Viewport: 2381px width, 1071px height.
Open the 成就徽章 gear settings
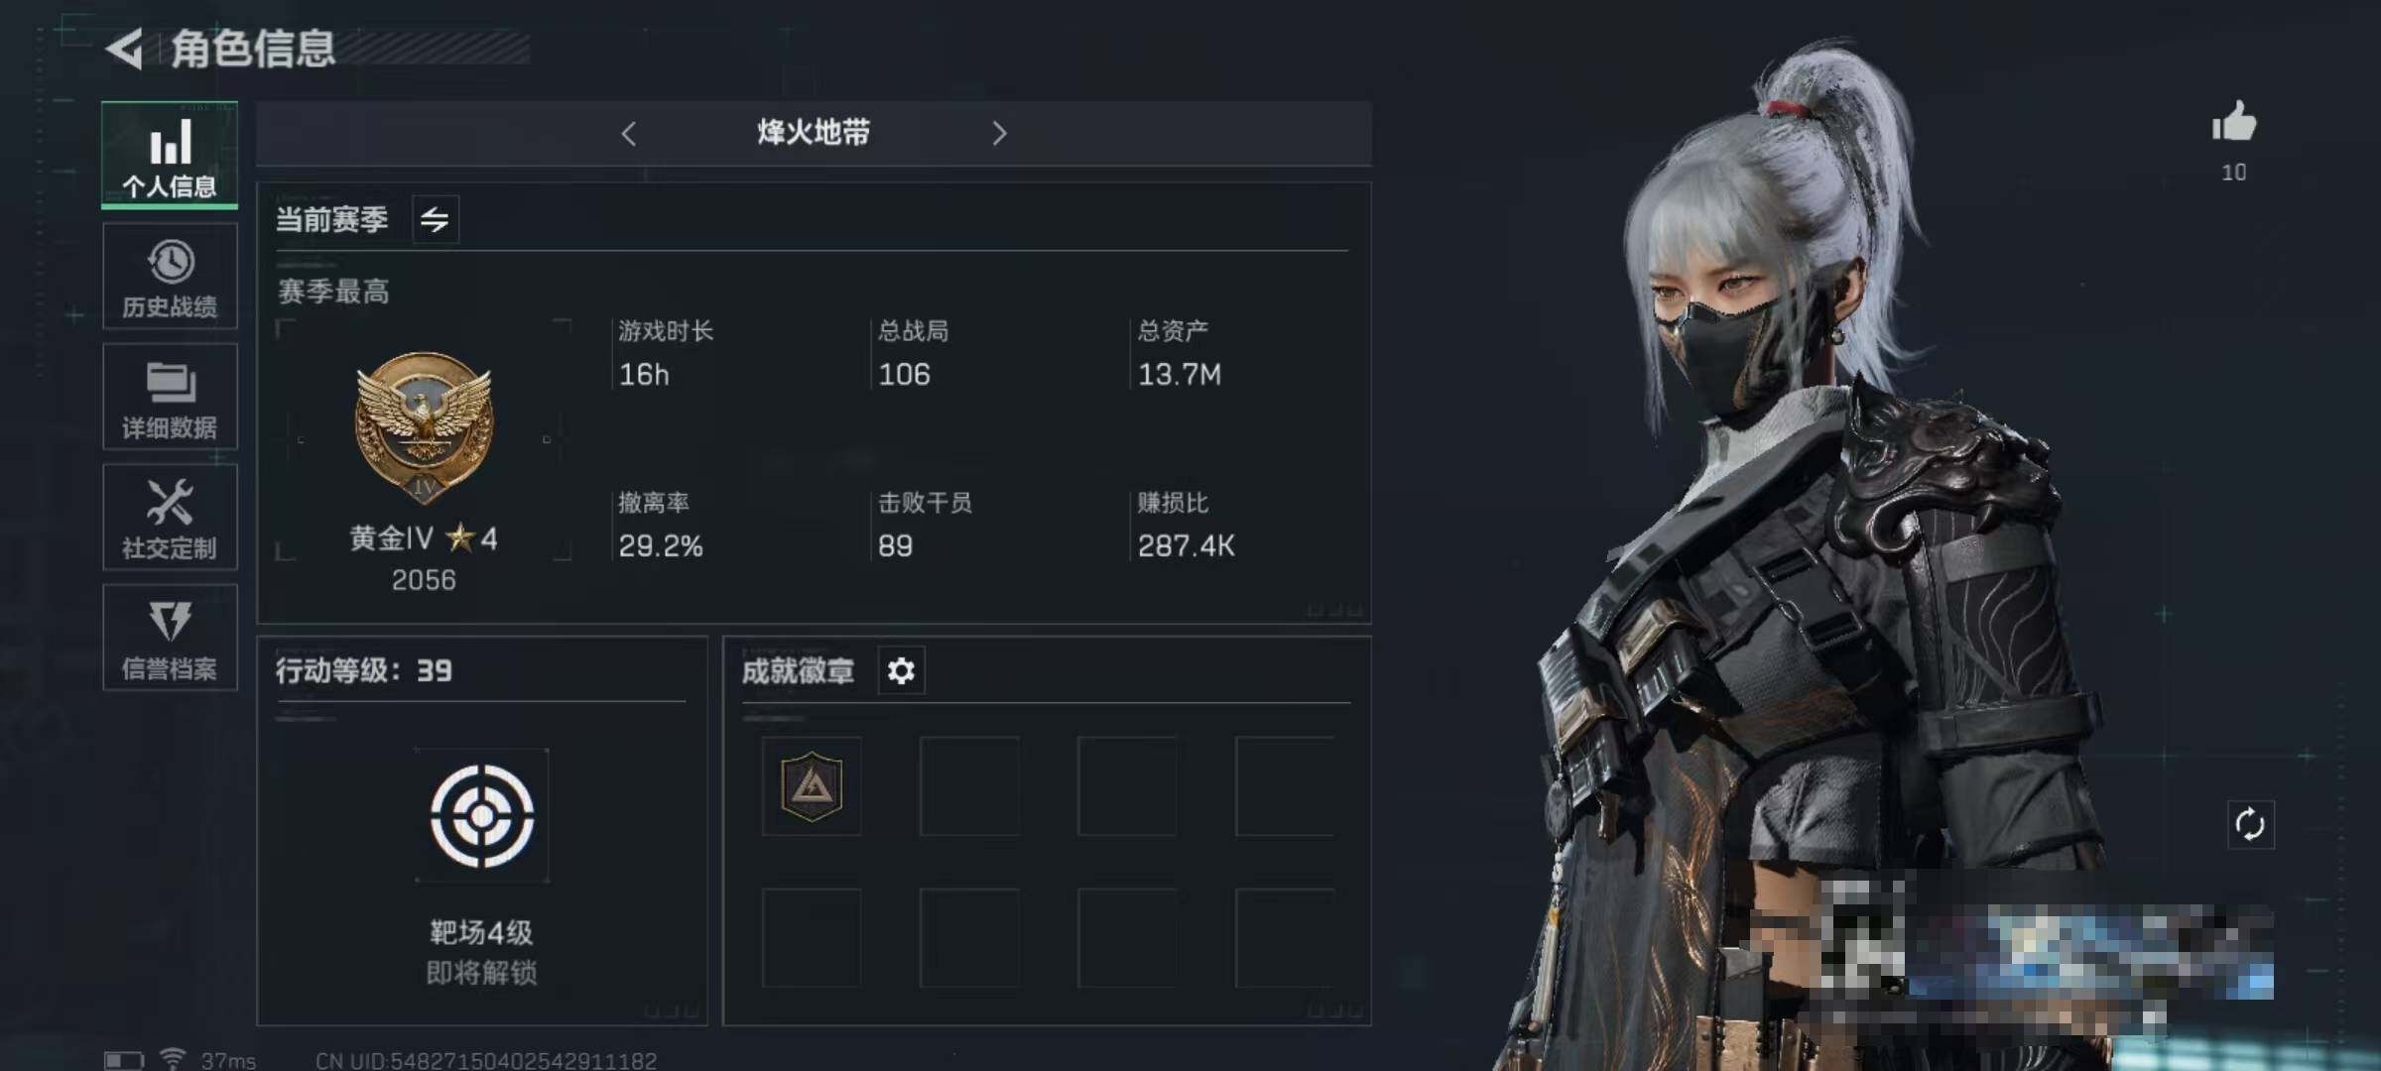tap(901, 671)
